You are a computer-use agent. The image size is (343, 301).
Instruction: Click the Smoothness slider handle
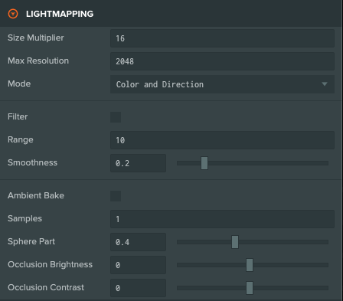coord(204,163)
